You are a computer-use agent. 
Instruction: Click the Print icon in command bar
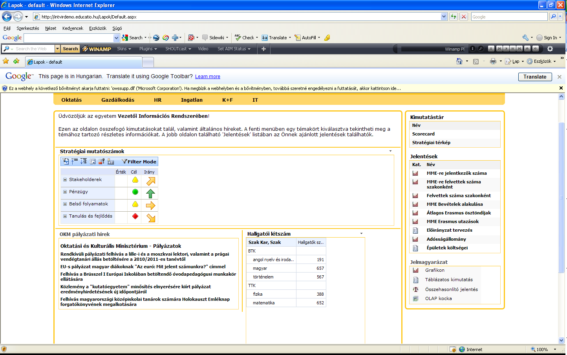click(x=493, y=61)
